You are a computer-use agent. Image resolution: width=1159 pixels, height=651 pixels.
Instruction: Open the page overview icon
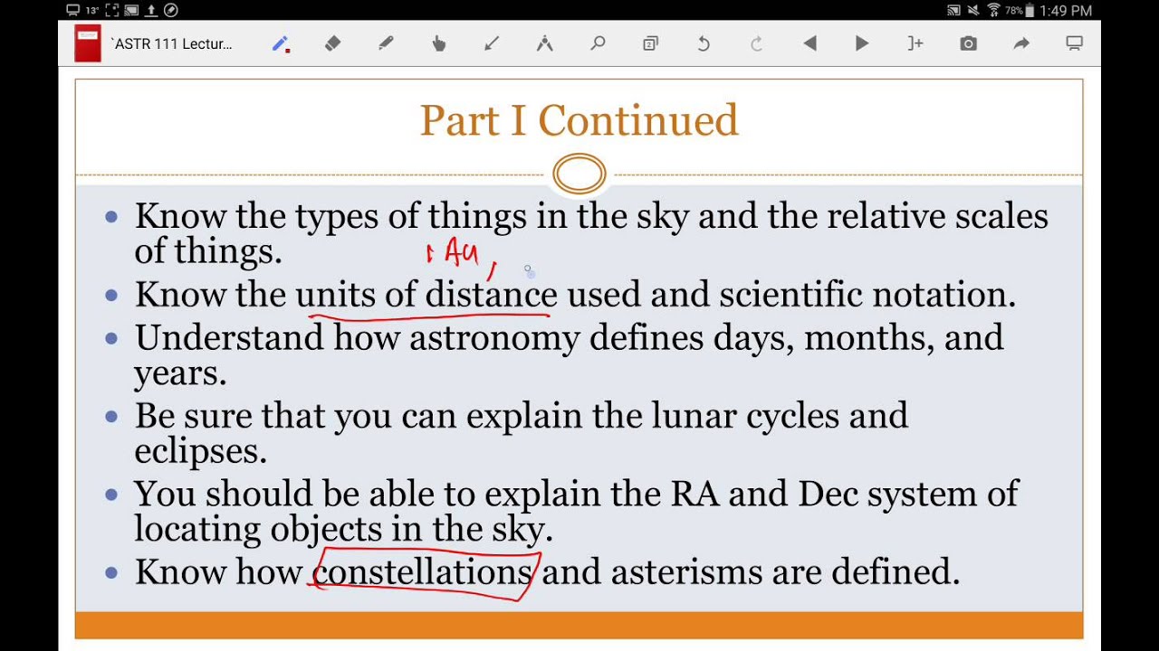coord(650,43)
